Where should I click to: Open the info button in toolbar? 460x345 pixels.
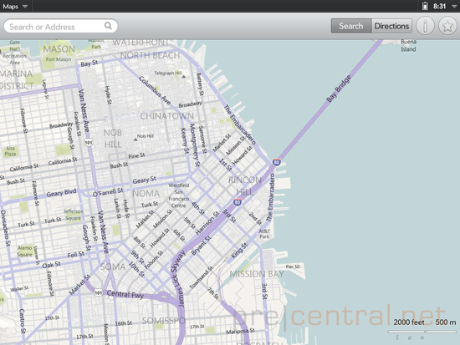click(x=425, y=26)
